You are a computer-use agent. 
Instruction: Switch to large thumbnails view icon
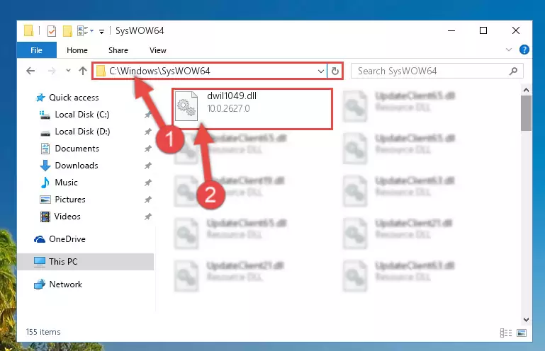(522, 333)
